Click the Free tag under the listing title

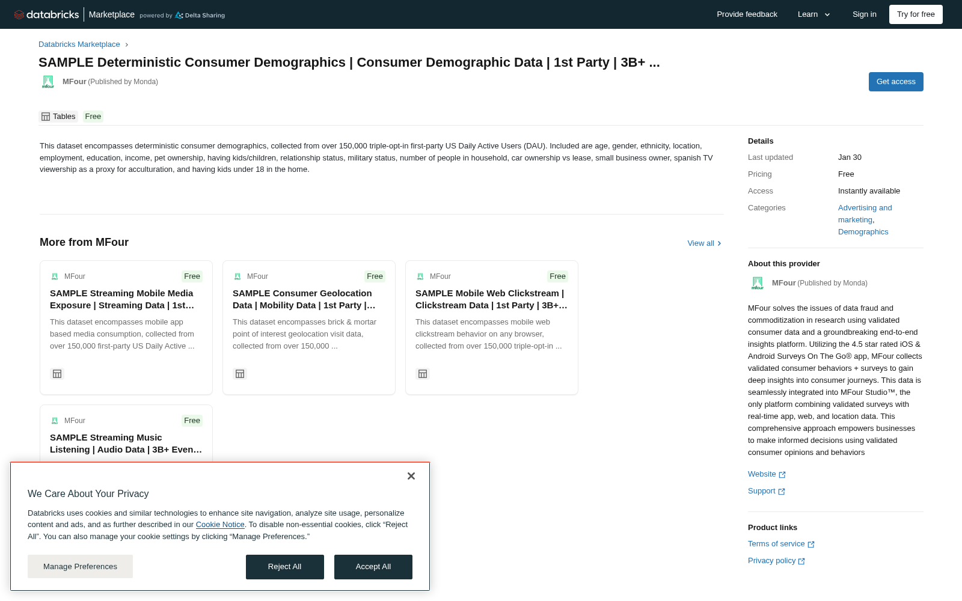93,117
